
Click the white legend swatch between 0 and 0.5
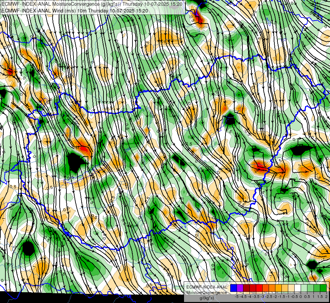(298, 288)
